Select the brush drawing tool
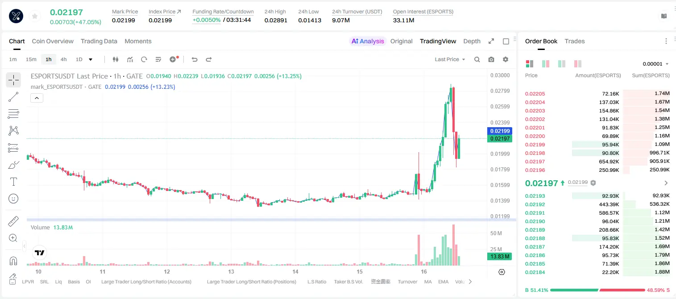 click(x=13, y=165)
